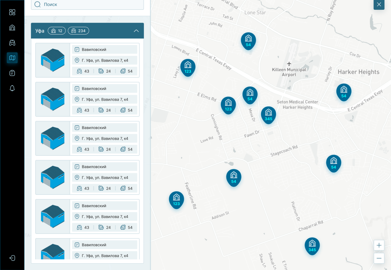The width and height of the screenshot is (391, 270).
Task: Zoom out the map with minus button
Action: [379, 258]
